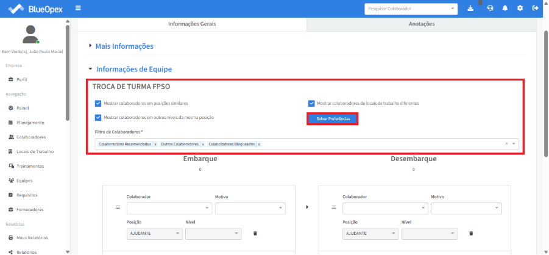Viewport: 549px width, 255px height.
Task: Switch to Informações Gerais tab
Action: pos(192,24)
